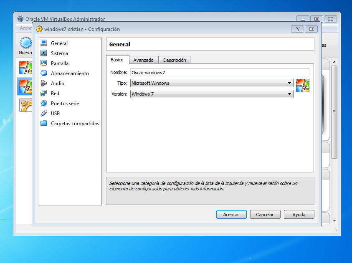The image size is (352, 263).
Task: Select General text in category list
Action: coord(59,43)
